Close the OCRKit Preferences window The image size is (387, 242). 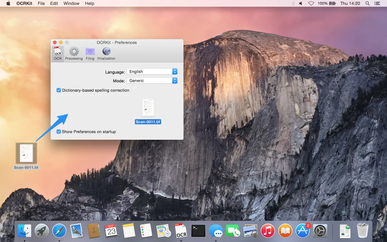pos(55,42)
